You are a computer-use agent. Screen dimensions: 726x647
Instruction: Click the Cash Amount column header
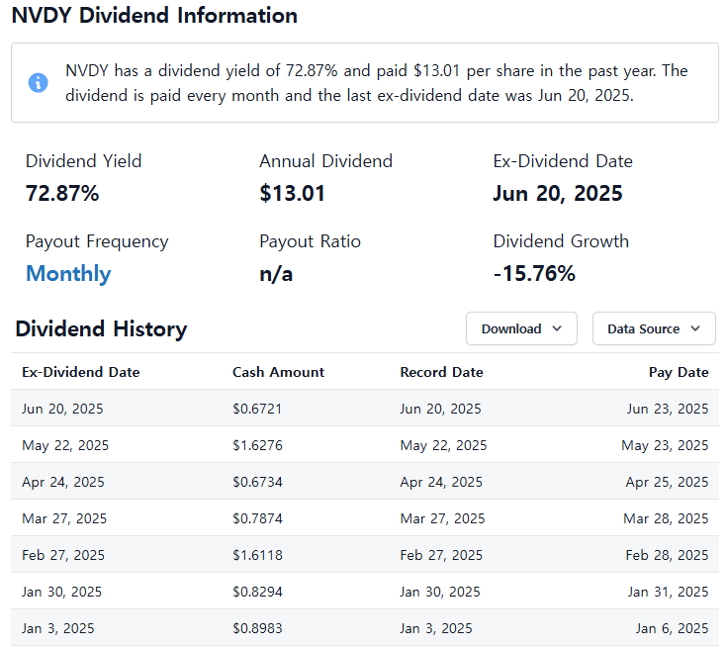tap(278, 372)
